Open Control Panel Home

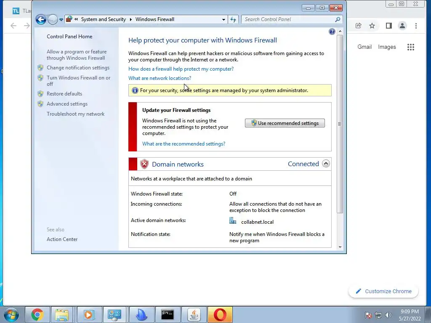[x=69, y=37]
